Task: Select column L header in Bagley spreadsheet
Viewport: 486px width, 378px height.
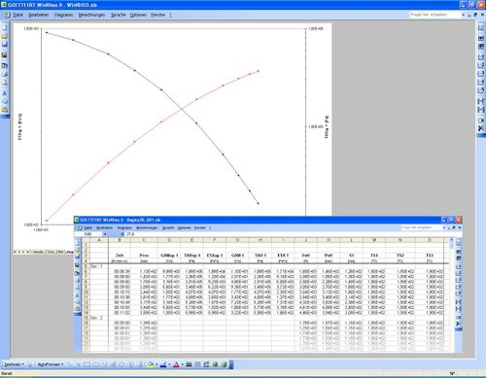Action: click(x=352, y=240)
